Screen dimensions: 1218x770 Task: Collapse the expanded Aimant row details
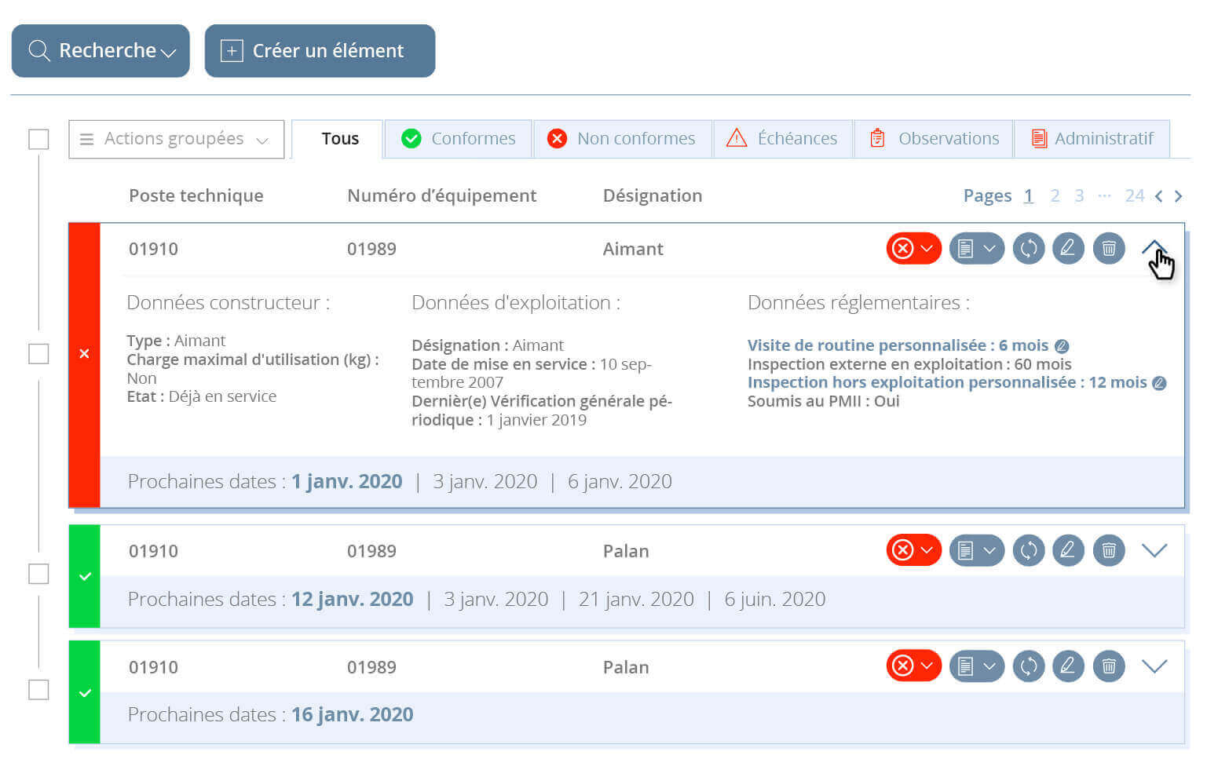tap(1153, 249)
